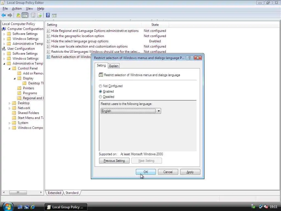The height and width of the screenshot is (211, 281).
Task: Select Start Menu and Taskbar tree item
Action: 30,118
